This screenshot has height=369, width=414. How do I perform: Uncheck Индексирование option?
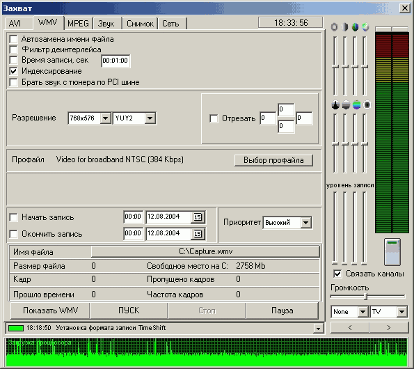[13, 71]
